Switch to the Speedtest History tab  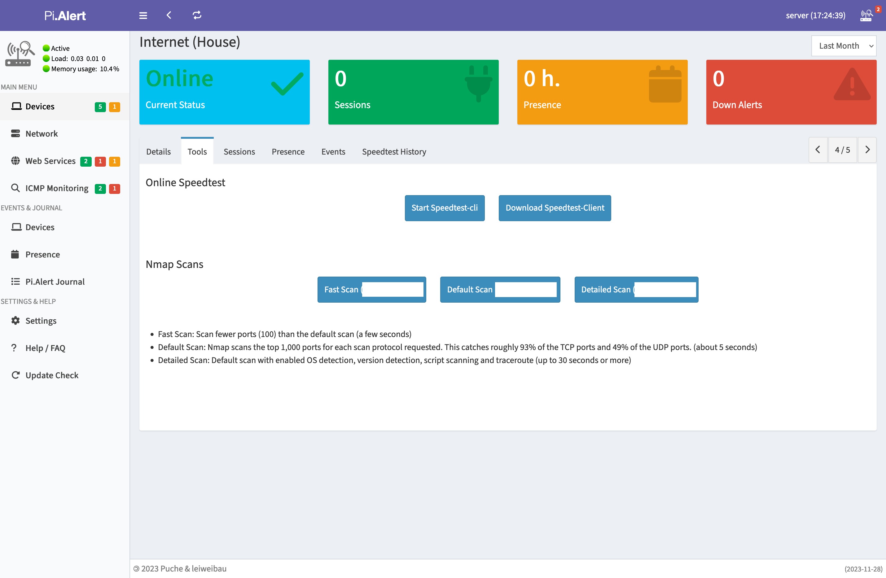[x=394, y=151]
